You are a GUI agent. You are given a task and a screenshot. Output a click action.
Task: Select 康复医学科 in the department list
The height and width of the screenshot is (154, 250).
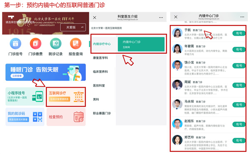(x=100, y=58)
